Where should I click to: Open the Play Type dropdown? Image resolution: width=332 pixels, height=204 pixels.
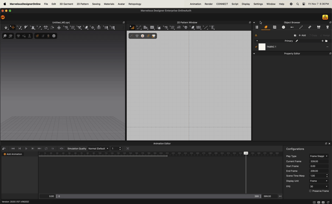pyautogui.click(x=318, y=156)
